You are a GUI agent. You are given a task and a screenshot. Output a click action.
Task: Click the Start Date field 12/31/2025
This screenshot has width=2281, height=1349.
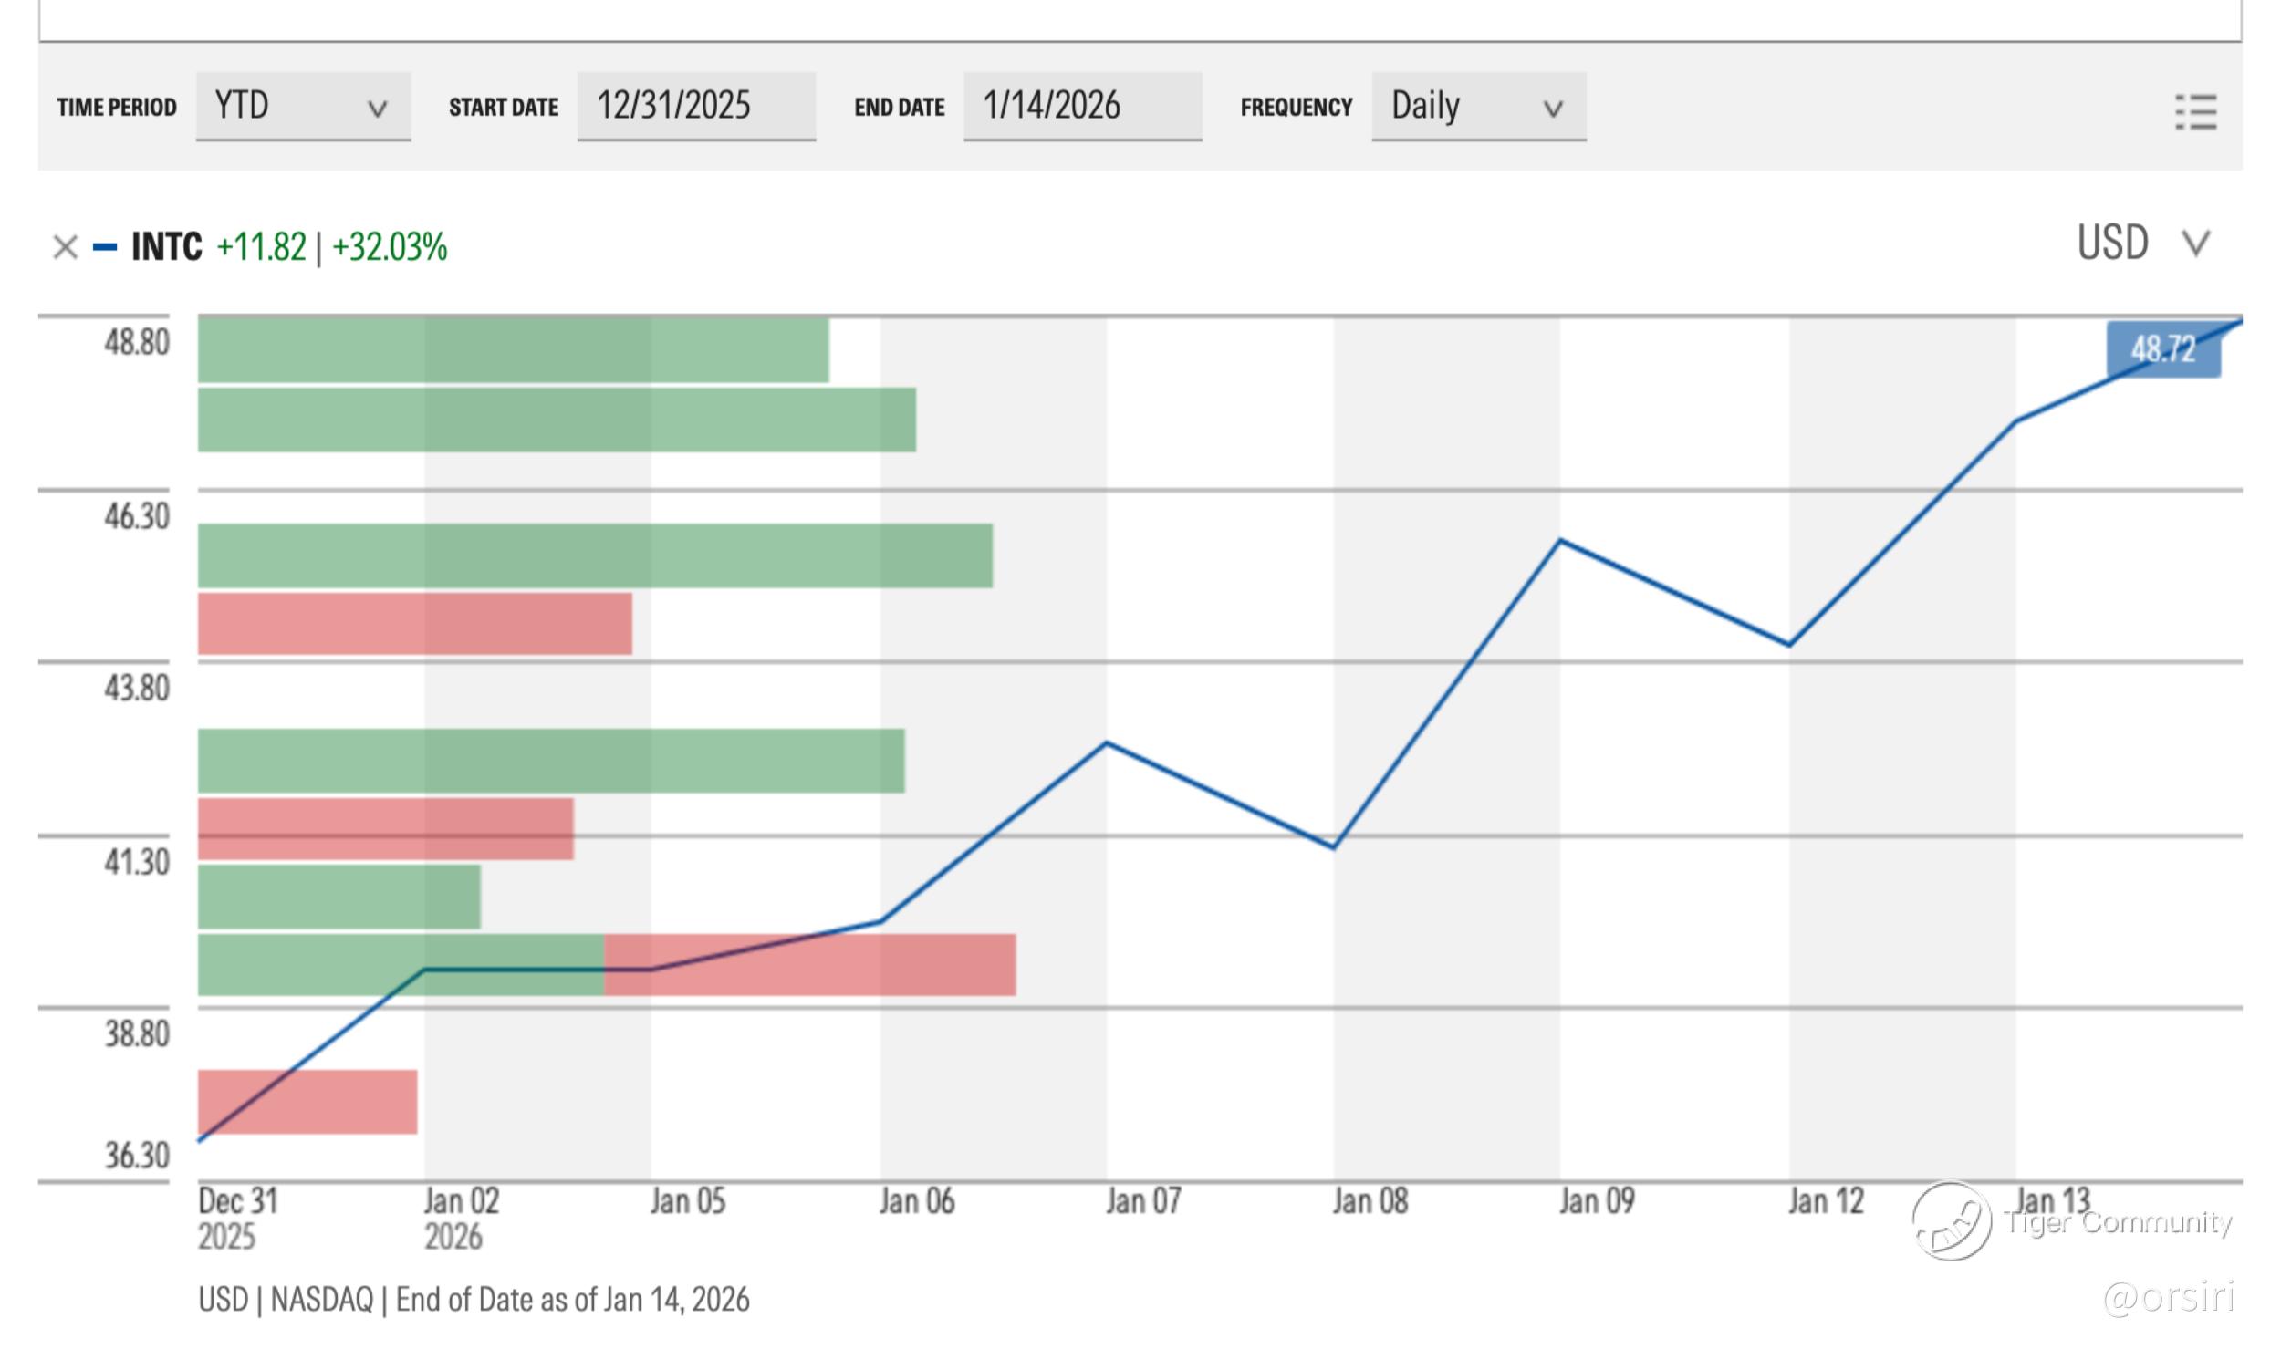(x=695, y=107)
